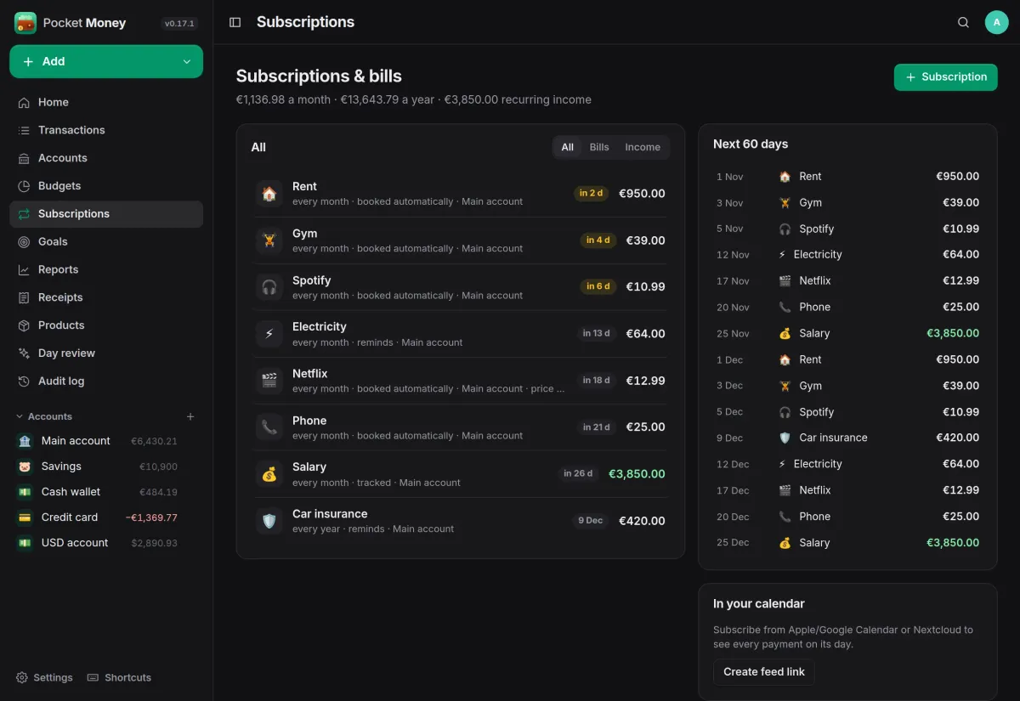Click the Salary 'in 26 d' badge
The height and width of the screenshot is (701, 1020).
[x=578, y=473]
